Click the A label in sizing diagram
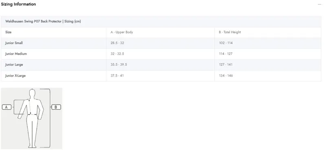Viewport: 326px width, 150px height. (7, 107)
